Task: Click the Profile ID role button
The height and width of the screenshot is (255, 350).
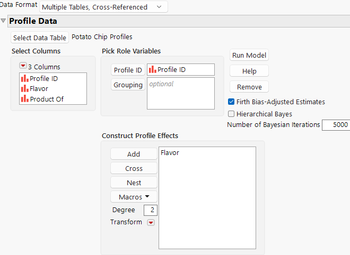Action: click(128, 70)
